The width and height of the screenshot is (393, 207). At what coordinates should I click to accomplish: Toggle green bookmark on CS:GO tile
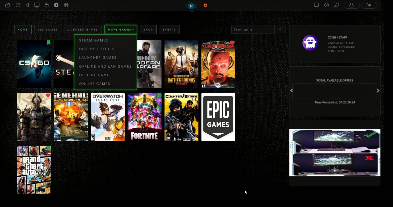pyautogui.click(x=48, y=43)
